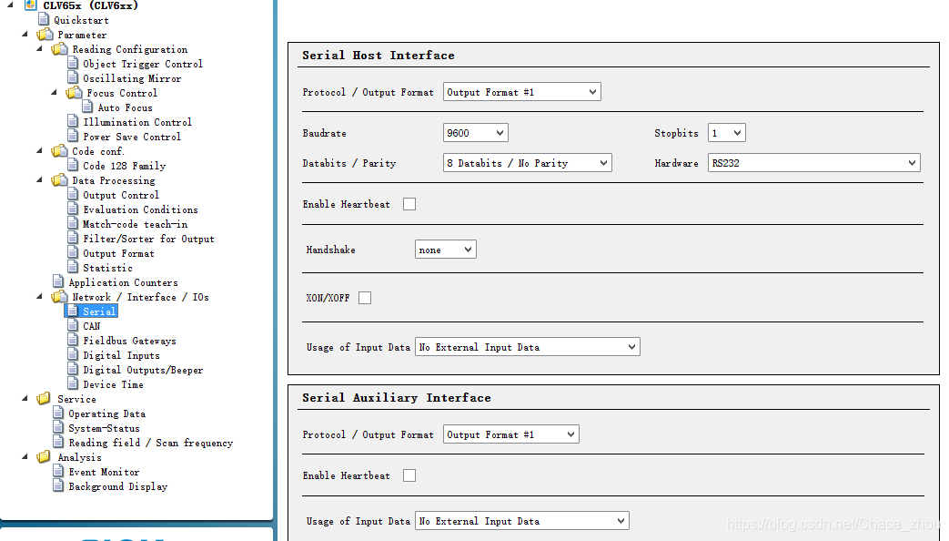Open Auxiliary Usage of Input Data dropdown
Image resolution: width=949 pixels, height=541 pixels.
click(x=521, y=521)
